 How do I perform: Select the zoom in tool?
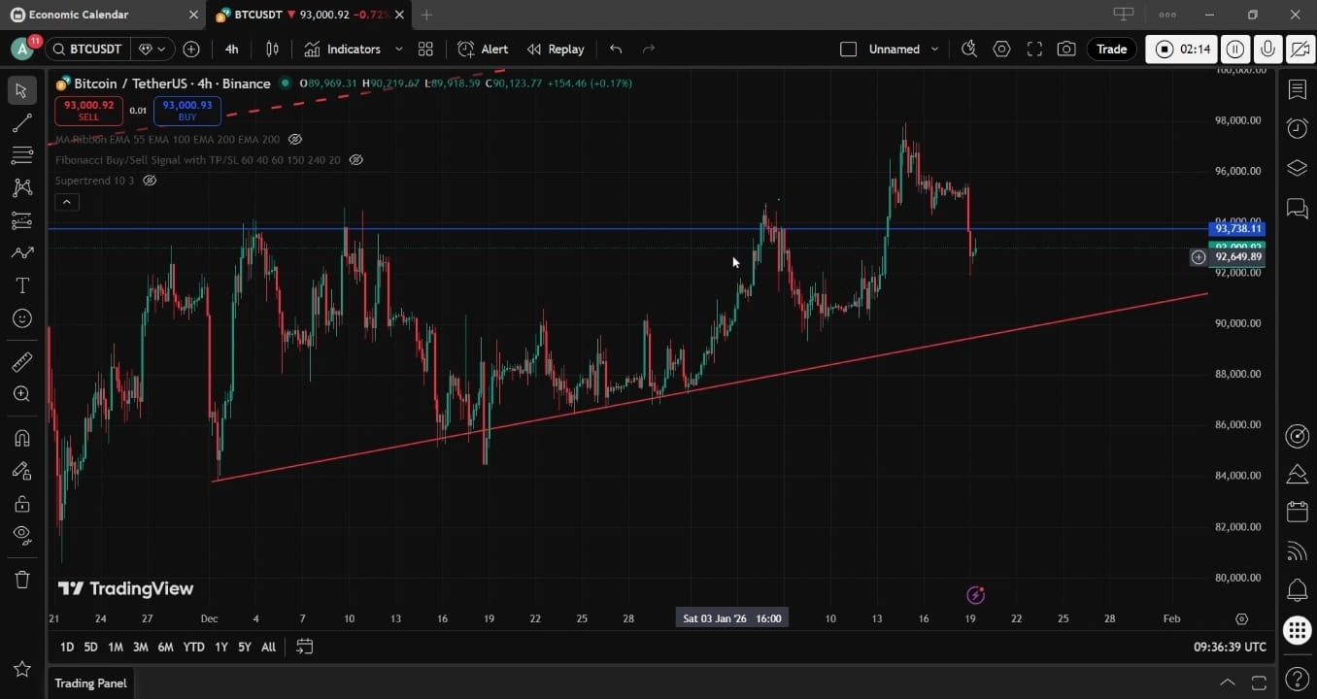(21, 394)
